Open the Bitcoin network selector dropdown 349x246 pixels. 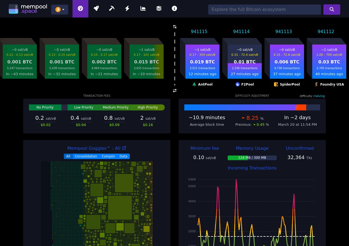coord(59,9)
